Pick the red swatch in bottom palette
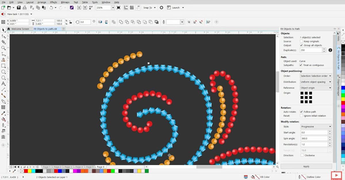 [26, 171]
